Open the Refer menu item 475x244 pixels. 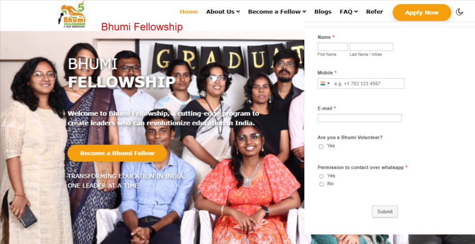pyautogui.click(x=374, y=12)
